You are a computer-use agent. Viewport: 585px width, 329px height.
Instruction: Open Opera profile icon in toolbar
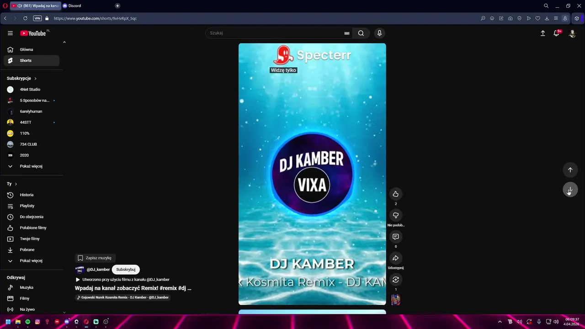tap(565, 18)
